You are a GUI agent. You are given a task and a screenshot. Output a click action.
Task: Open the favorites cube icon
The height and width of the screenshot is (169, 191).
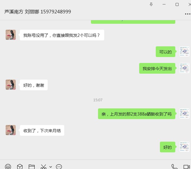click(x=20, y=167)
